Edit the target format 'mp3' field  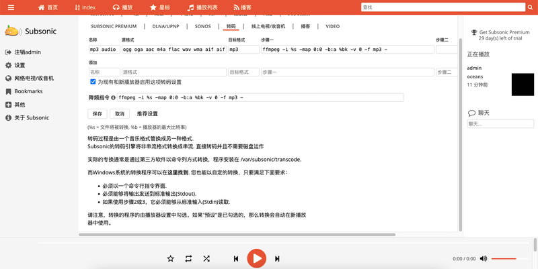[243, 49]
